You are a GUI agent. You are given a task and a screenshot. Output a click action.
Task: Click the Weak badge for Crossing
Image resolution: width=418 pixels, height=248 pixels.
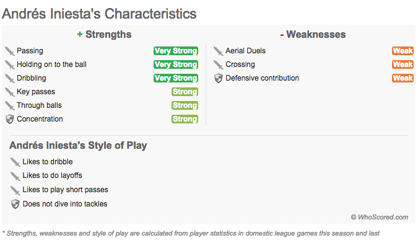coord(403,64)
